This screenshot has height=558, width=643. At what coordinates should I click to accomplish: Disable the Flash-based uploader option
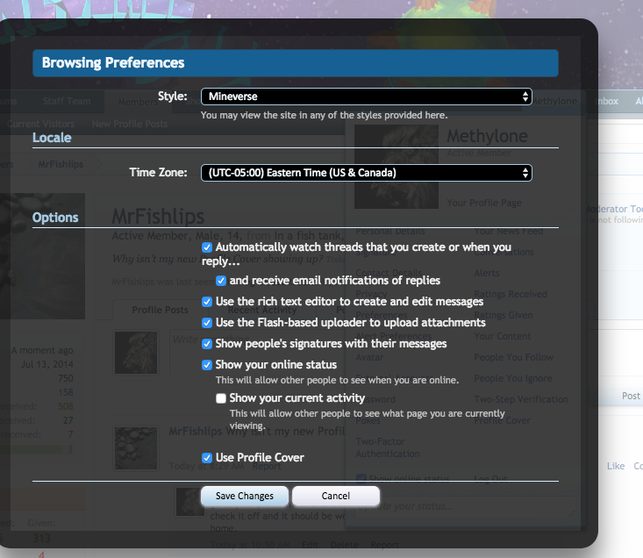(207, 323)
